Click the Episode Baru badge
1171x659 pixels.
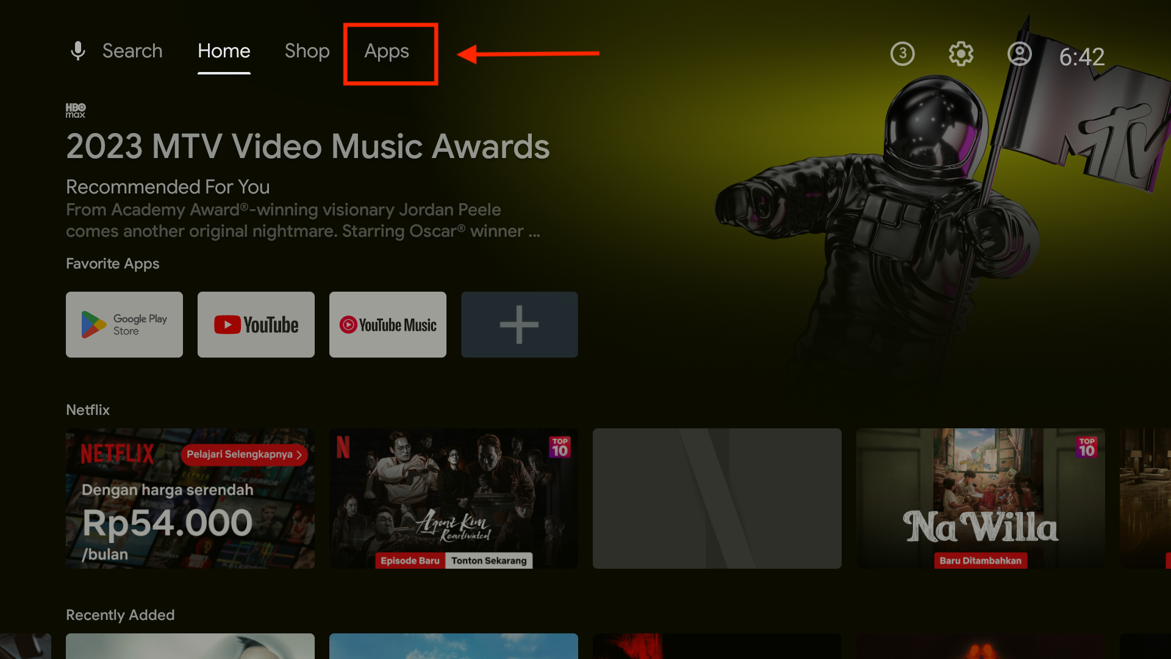410,561
